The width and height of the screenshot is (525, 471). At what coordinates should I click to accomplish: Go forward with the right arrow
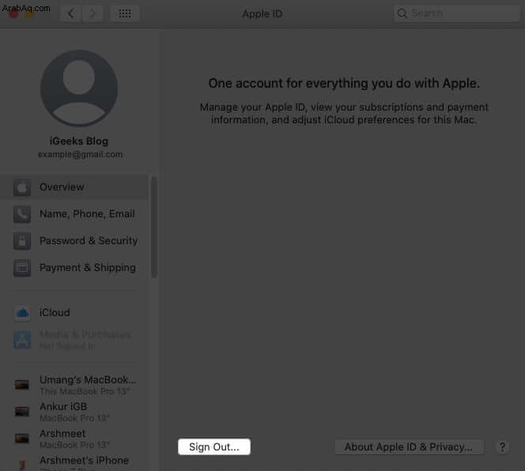coord(92,13)
